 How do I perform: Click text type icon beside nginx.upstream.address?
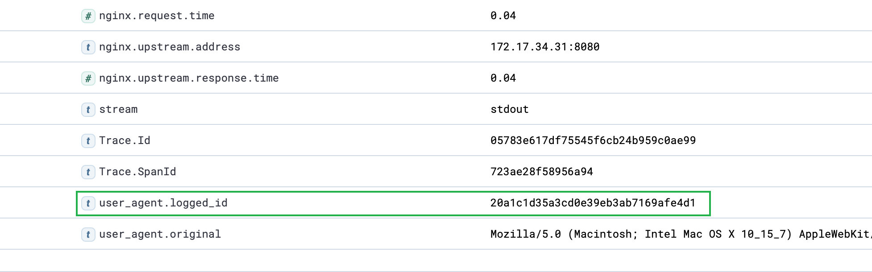tap(88, 47)
